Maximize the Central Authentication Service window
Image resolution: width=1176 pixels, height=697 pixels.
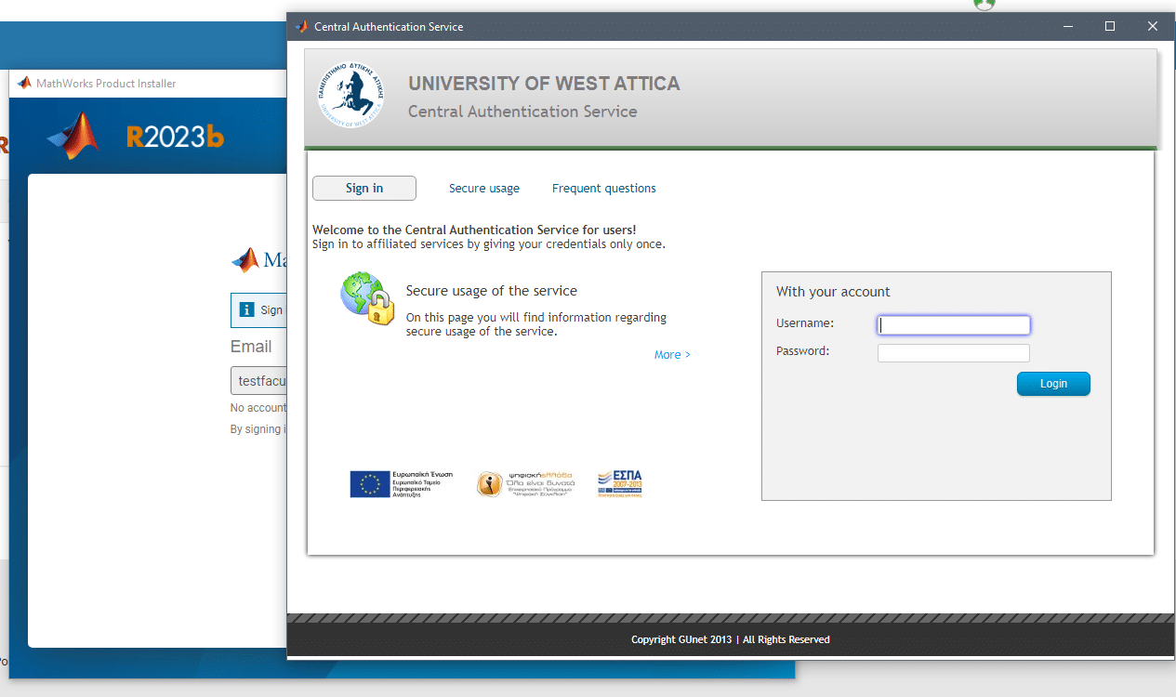coord(1109,27)
